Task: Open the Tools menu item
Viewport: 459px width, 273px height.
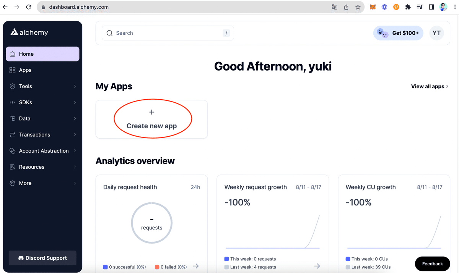Action: click(42, 86)
